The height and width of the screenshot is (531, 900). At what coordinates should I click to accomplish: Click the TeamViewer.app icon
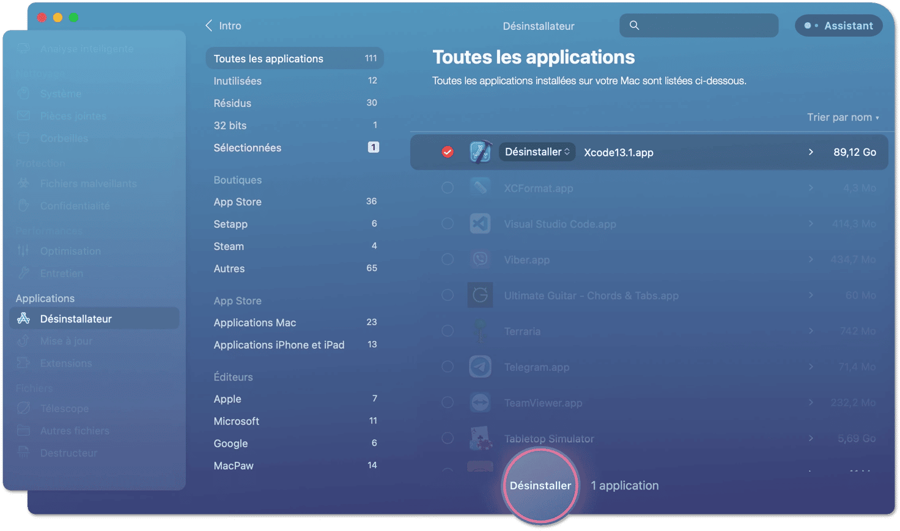point(480,403)
